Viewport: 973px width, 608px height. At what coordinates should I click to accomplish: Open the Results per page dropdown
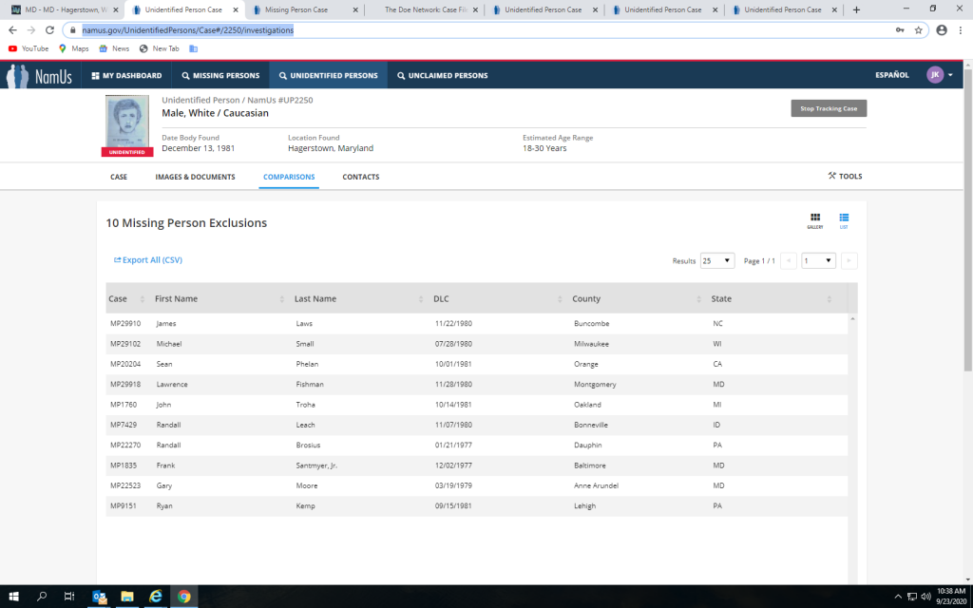[x=717, y=260]
